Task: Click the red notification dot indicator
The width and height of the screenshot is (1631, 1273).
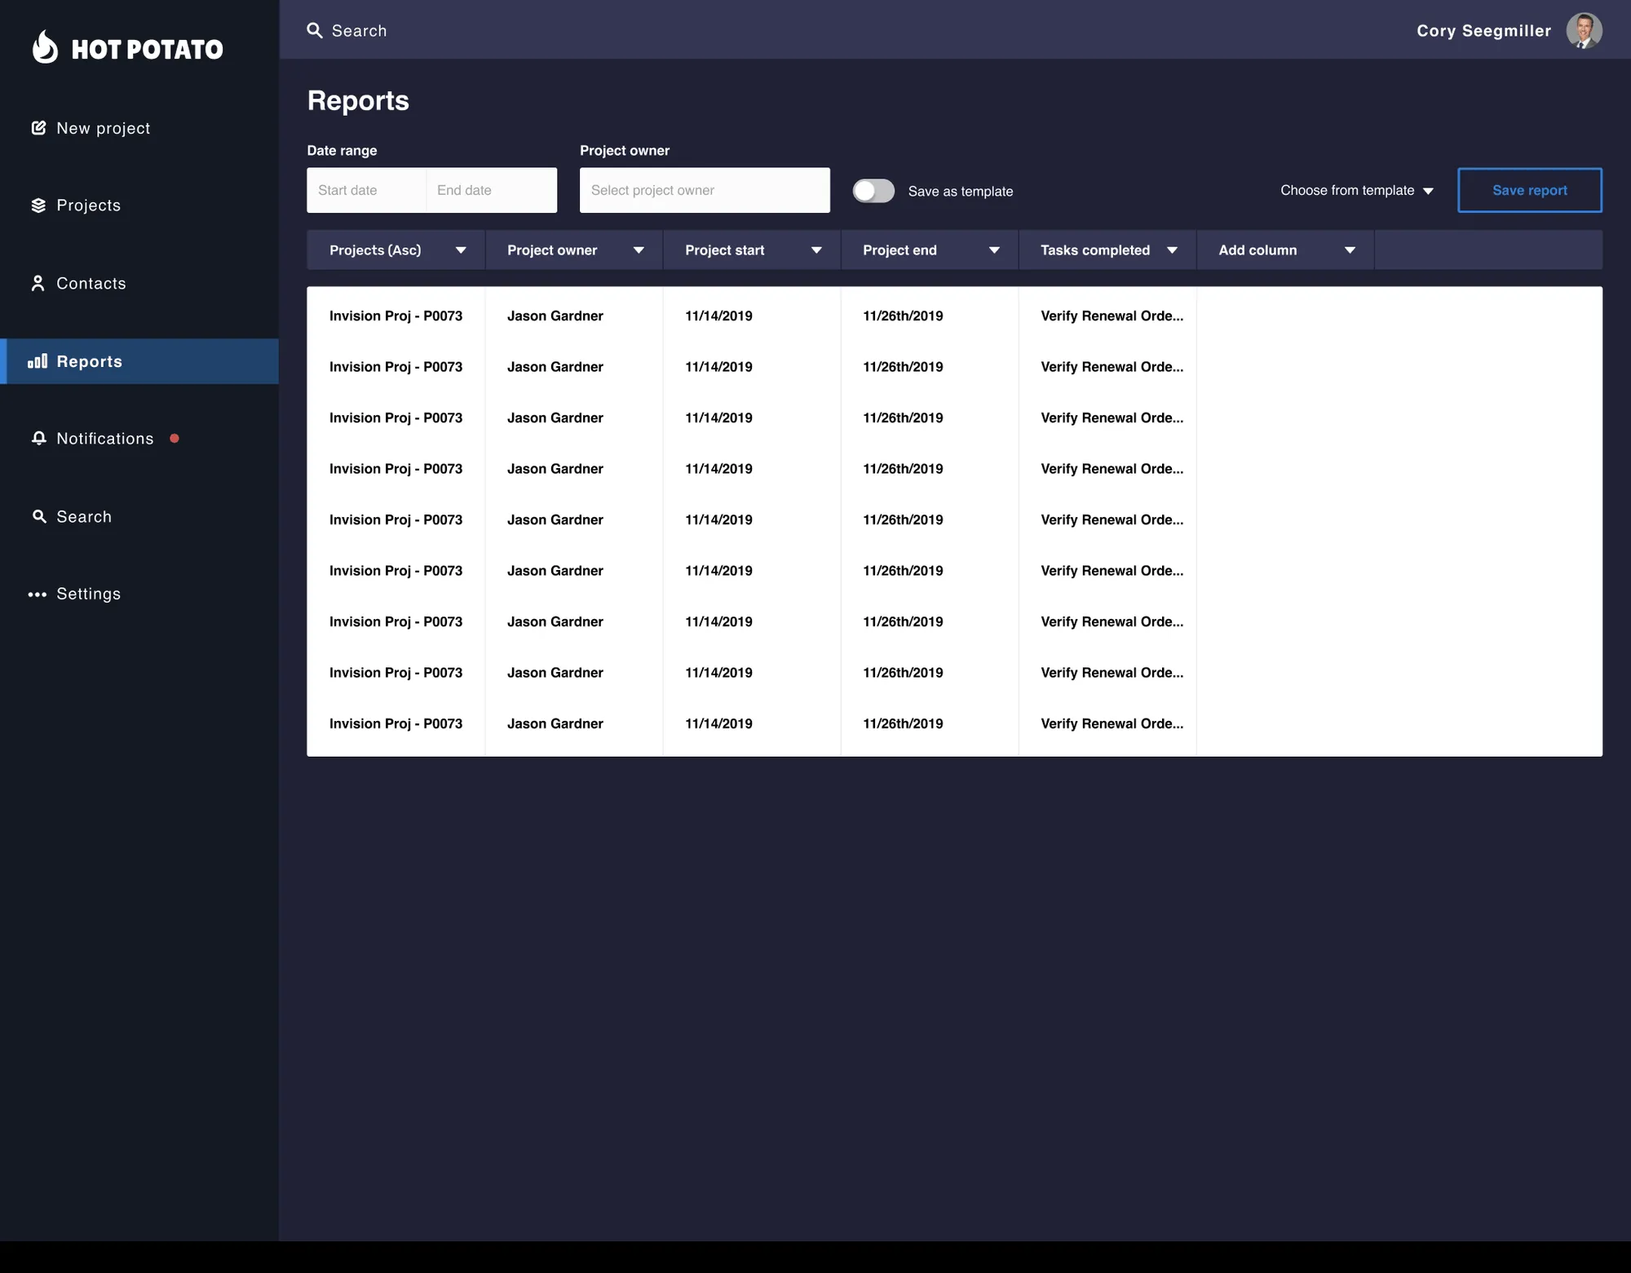Action: 175,439
